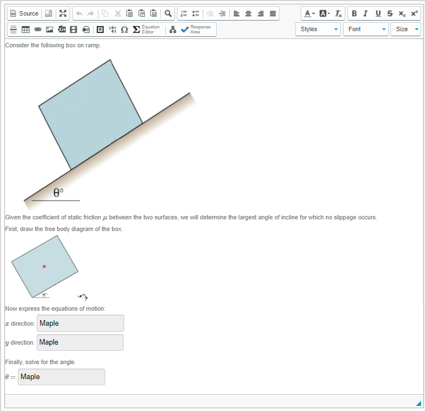Insert a table using the table icon
Image resolution: width=426 pixels, height=412 pixels.
click(x=26, y=30)
